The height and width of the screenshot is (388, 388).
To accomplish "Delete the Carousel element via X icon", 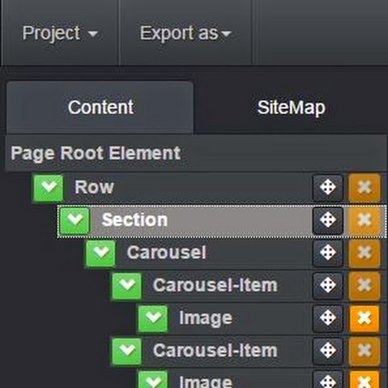I will point(364,253).
